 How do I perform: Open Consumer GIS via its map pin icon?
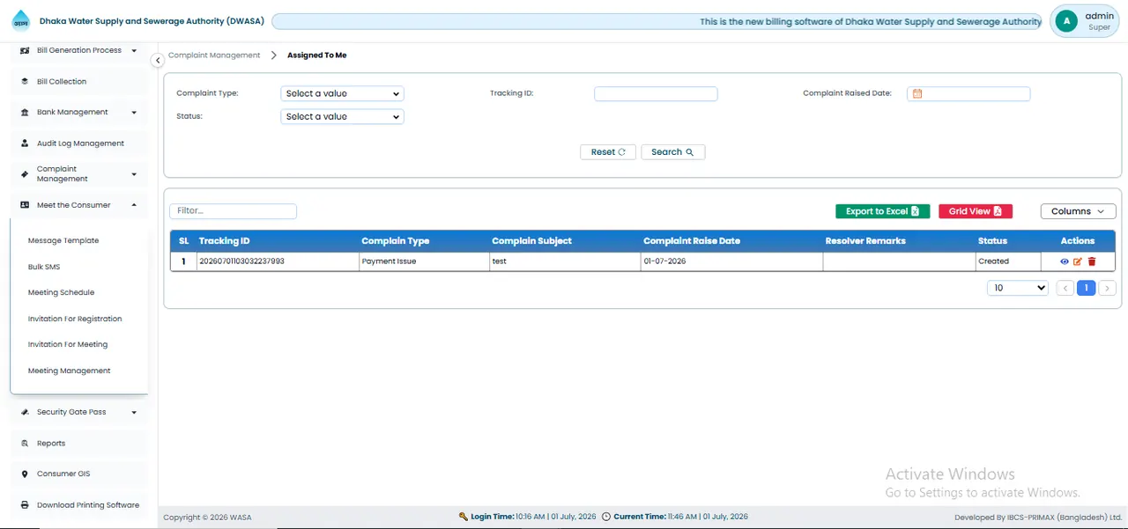(25, 474)
